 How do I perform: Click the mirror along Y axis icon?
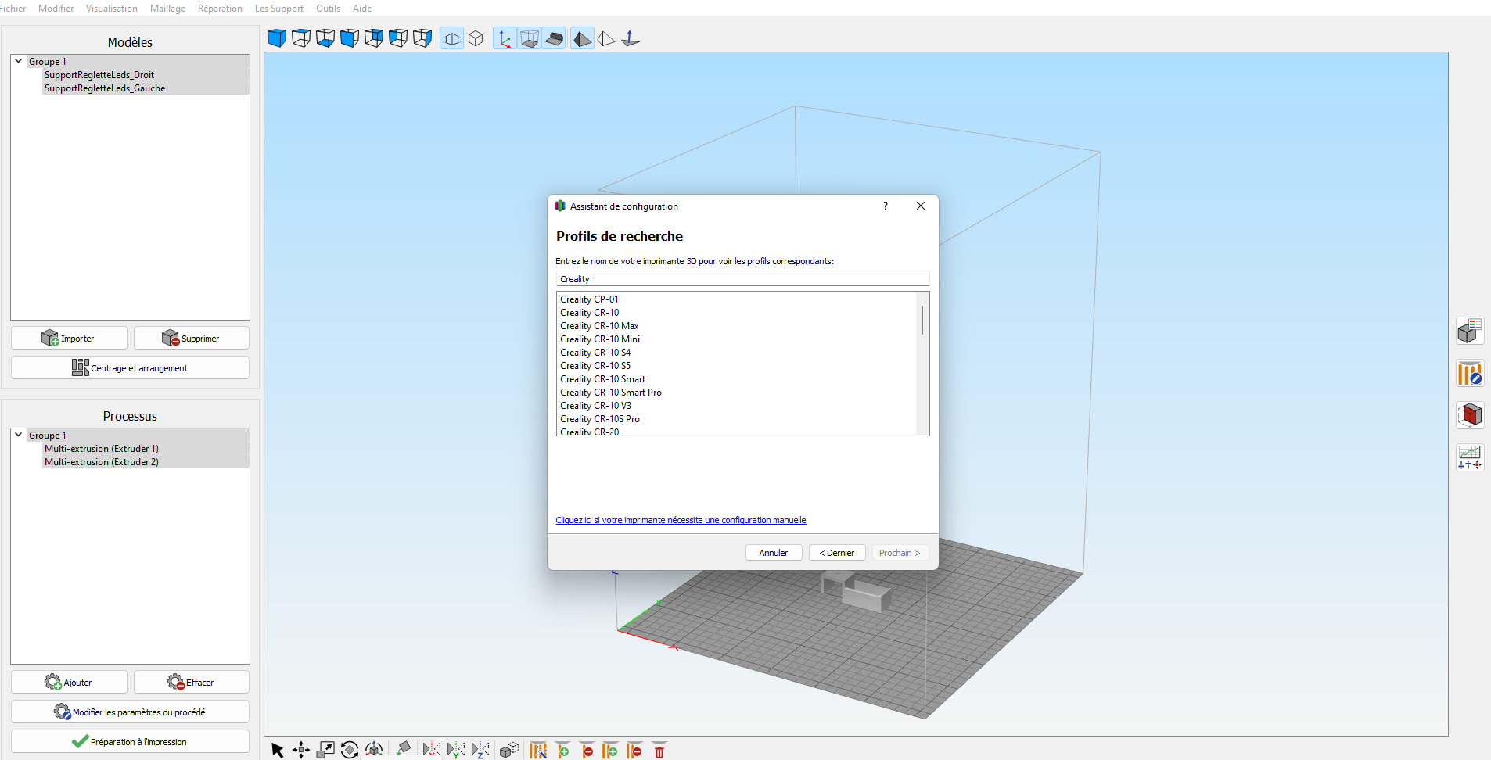pyautogui.click(x=456, y=750)
